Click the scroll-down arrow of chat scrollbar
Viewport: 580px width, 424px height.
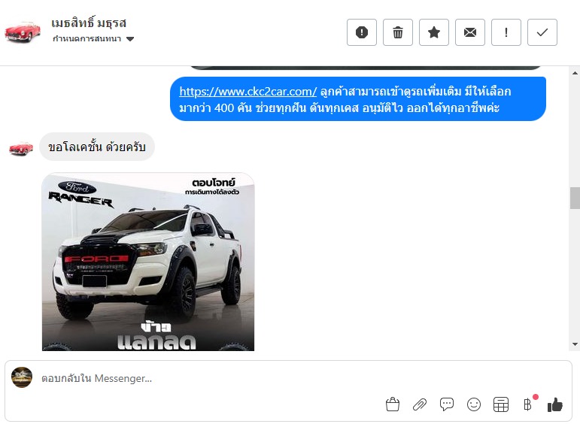pyautogui.click(x=575, y=344)
